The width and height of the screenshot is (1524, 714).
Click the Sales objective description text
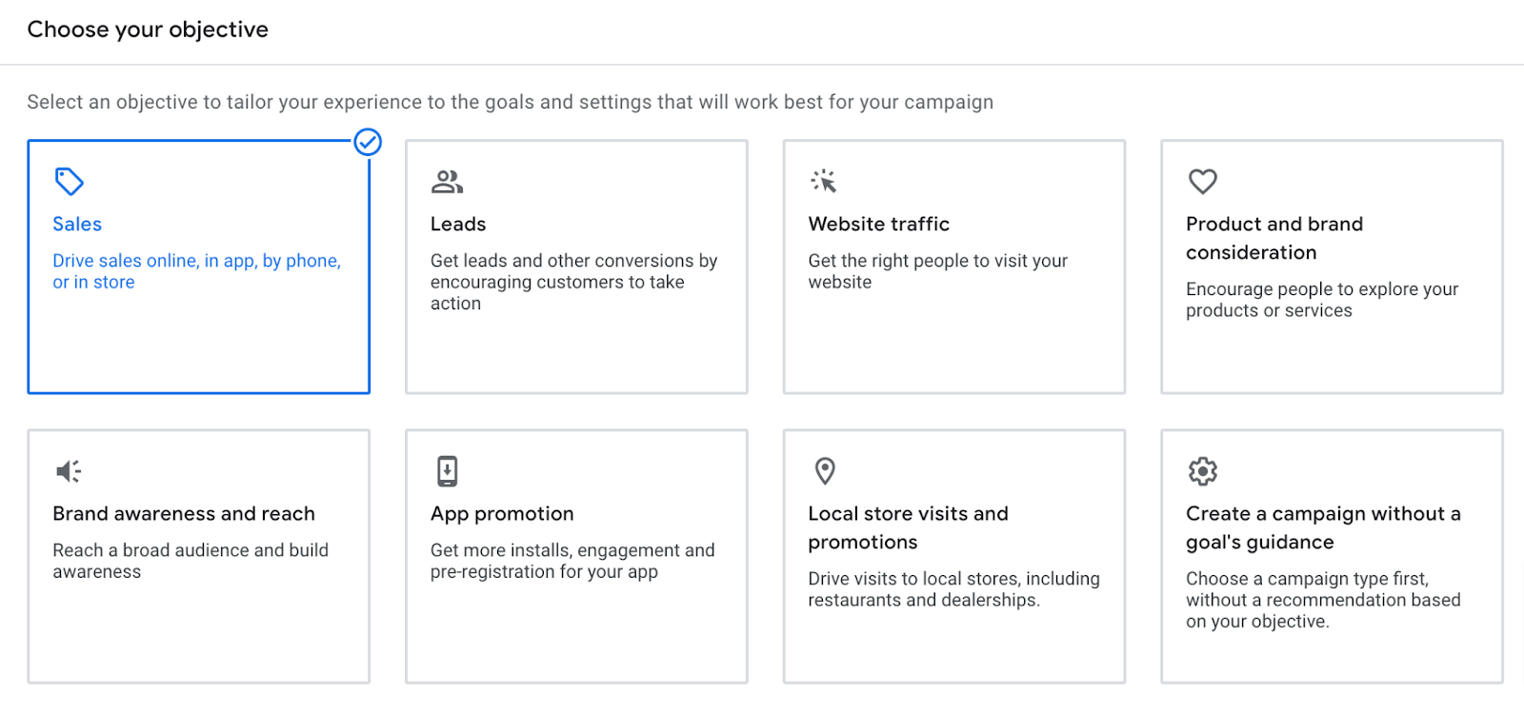[x=195, y=270]
